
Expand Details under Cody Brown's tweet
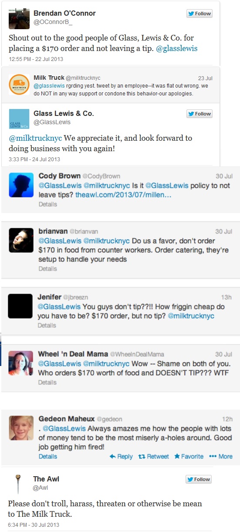(48, 204)
